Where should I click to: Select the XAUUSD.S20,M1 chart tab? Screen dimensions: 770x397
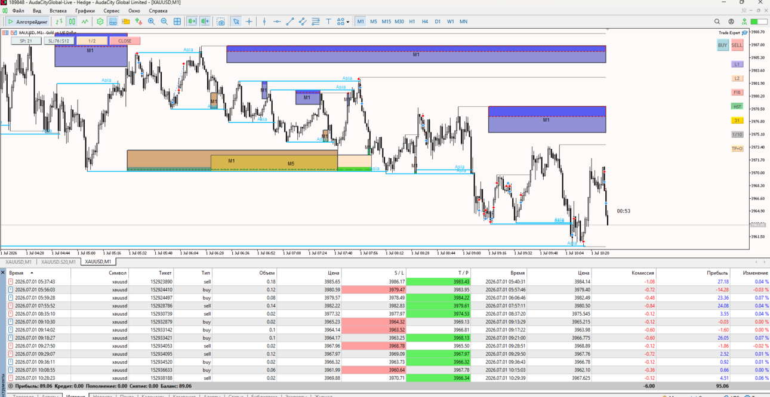tap(58, 262)
